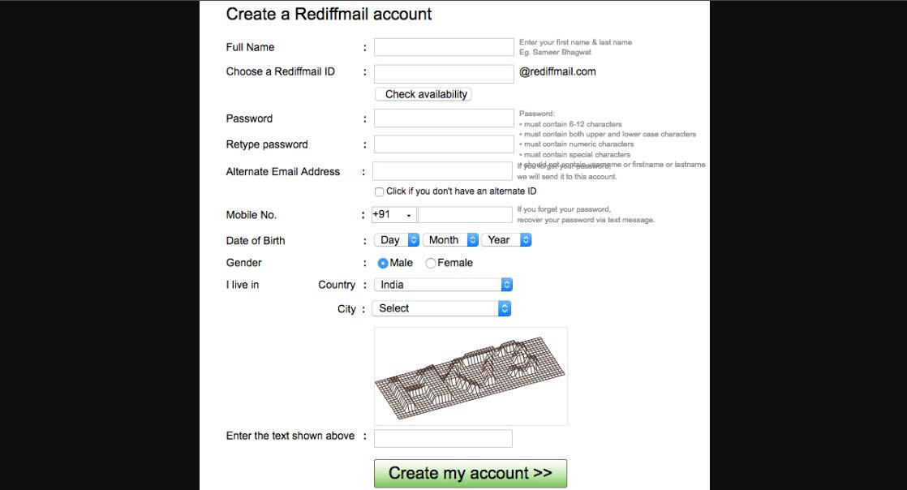Click the blue stepper arrow on City dropdown
This screenshot has height=490, width=907.
(x=505, y=308)
